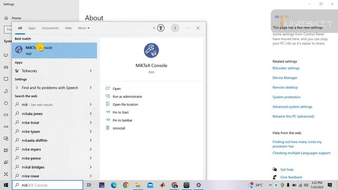Click the Uninstall trash icon
The width and height of the screenshot is (338, 190).
coord(108,128)
